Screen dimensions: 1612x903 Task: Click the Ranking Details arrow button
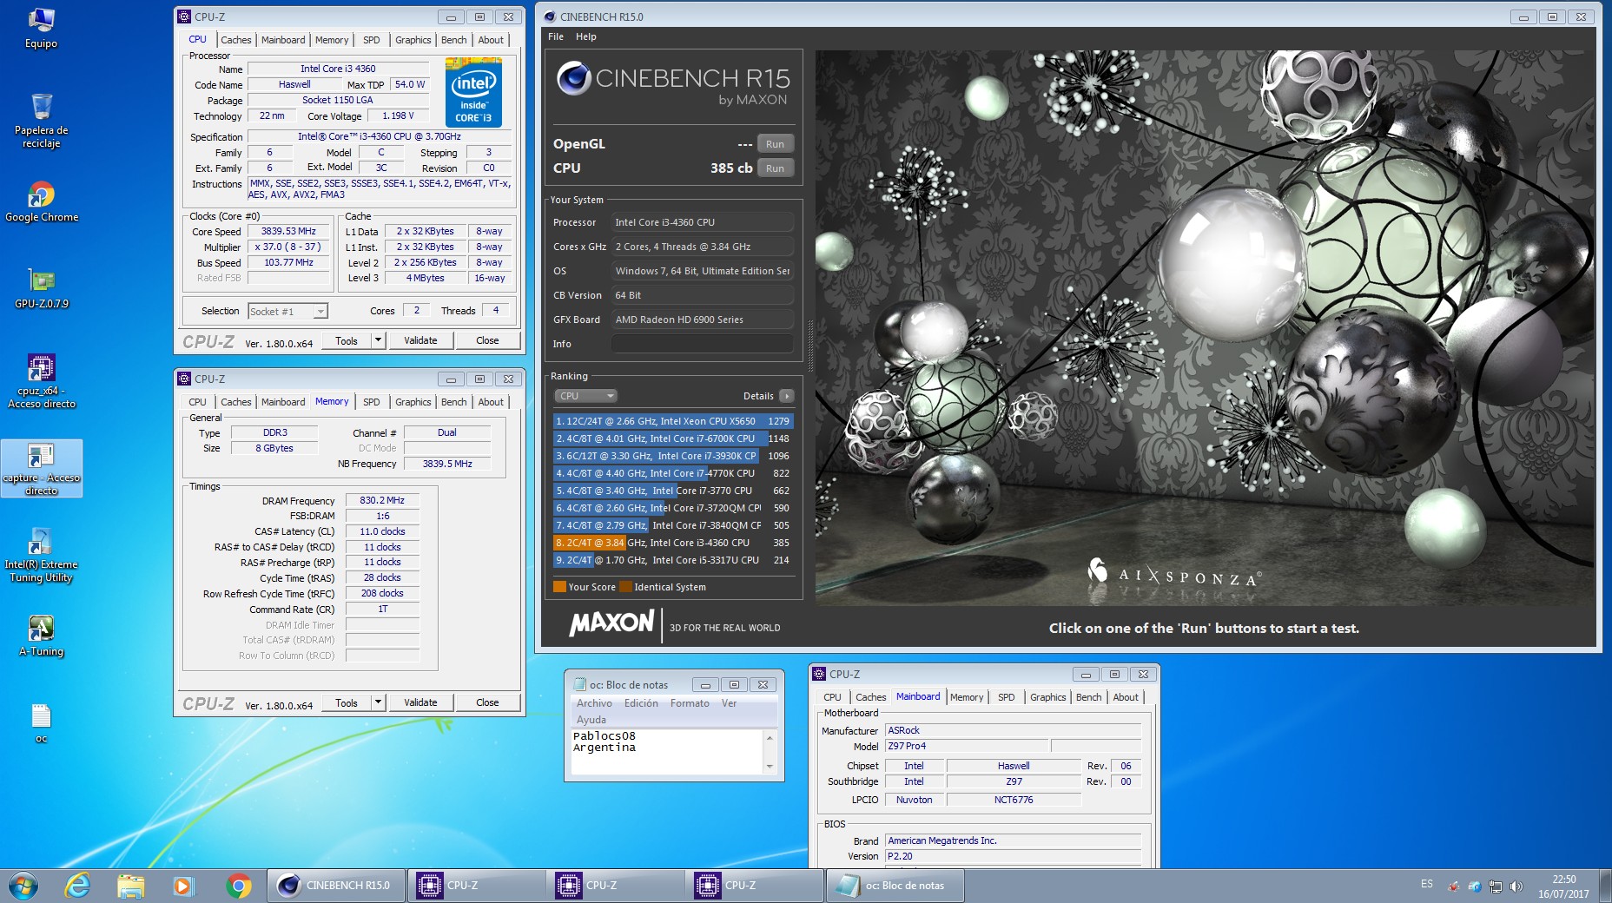(786, 396)
